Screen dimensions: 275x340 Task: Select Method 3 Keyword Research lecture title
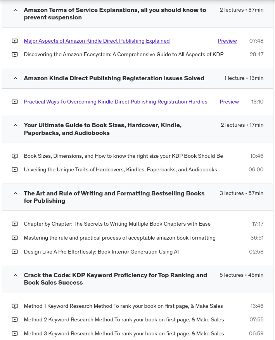pyautogui.click(x=124, y=333)
